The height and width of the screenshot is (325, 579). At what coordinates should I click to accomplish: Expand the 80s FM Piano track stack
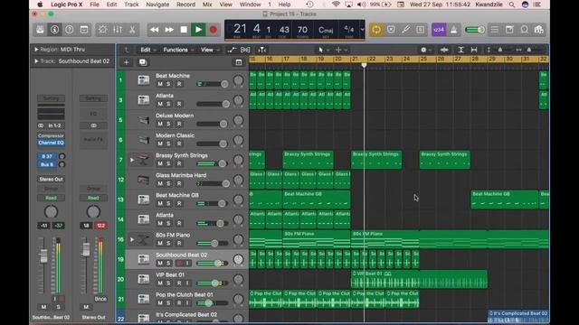132,239
